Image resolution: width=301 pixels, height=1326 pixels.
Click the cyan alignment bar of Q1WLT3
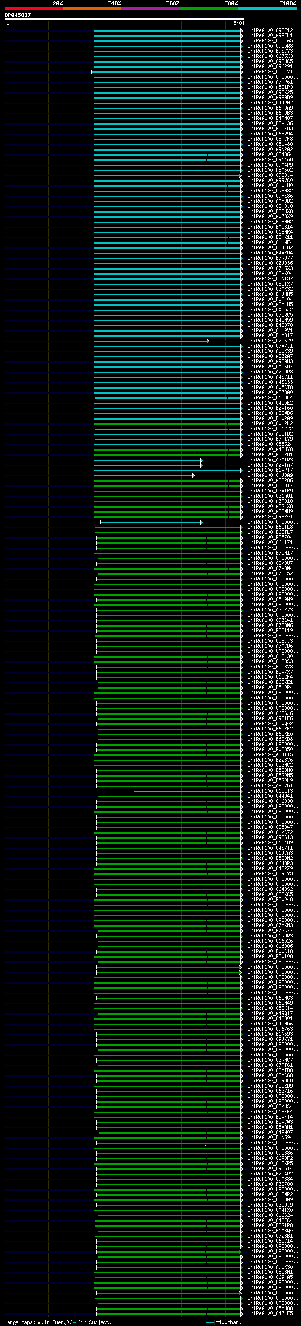point(188,791)
